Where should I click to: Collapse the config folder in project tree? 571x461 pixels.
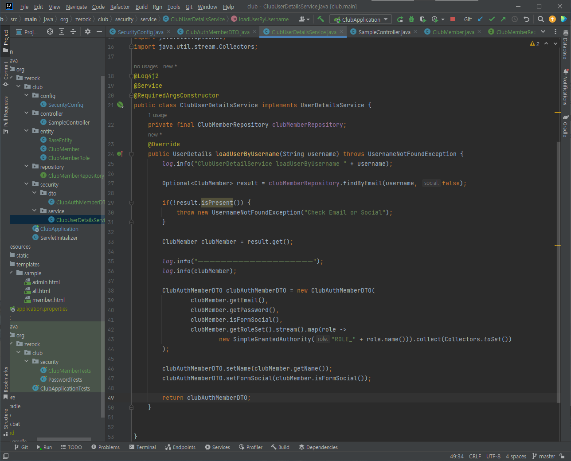click(27, 96)
